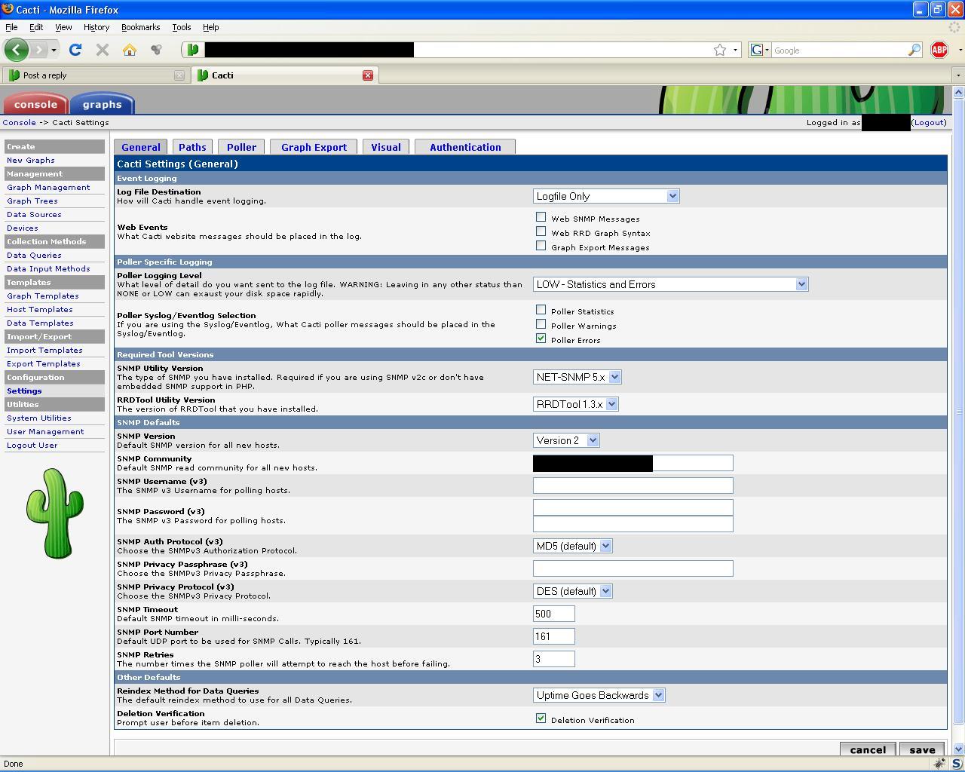Open the graphs tab
Viewport: 965px width, 772px height.
[x=102, y=104]
